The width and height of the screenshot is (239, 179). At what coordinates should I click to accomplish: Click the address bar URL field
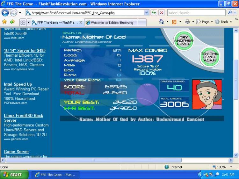pos(84,13)
